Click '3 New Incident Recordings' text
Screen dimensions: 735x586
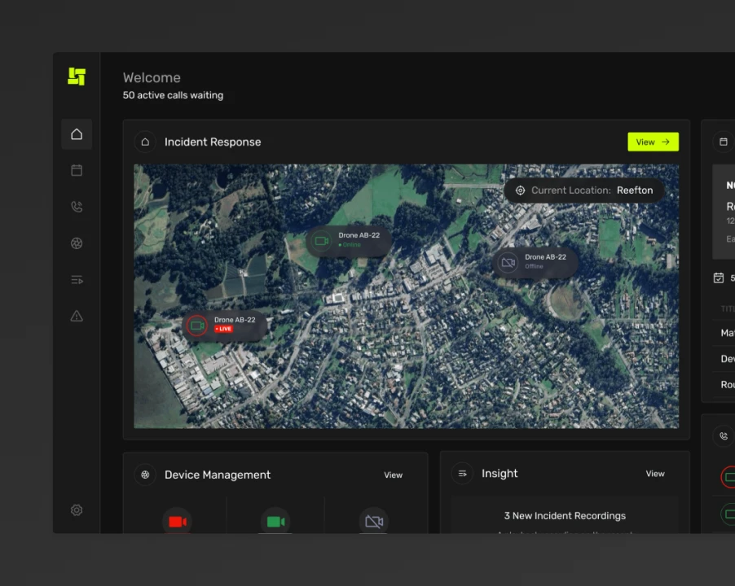[565, 516]
